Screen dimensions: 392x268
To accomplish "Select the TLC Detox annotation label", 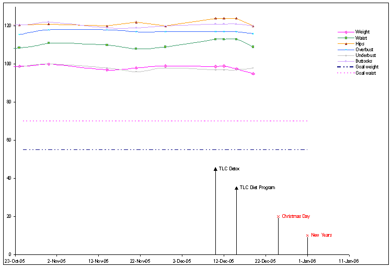I will [x=229, y=169].
